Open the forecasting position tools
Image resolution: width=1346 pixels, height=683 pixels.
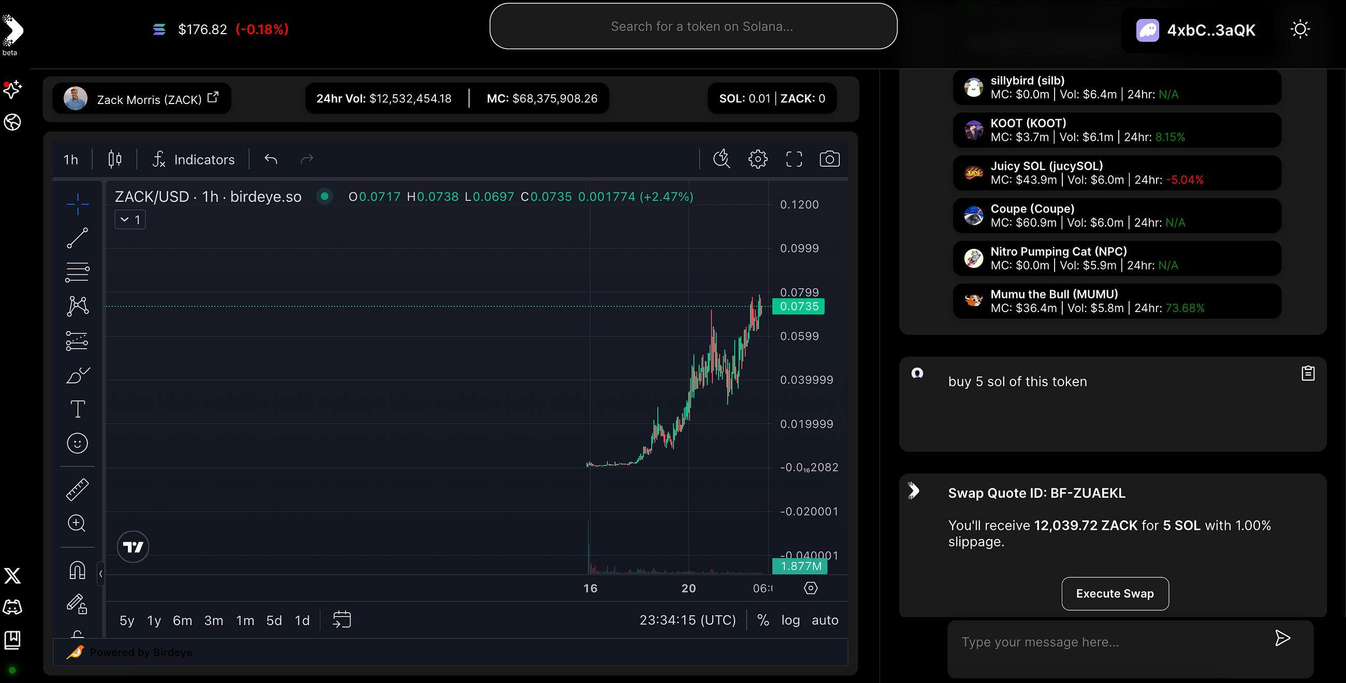point(77,340)
